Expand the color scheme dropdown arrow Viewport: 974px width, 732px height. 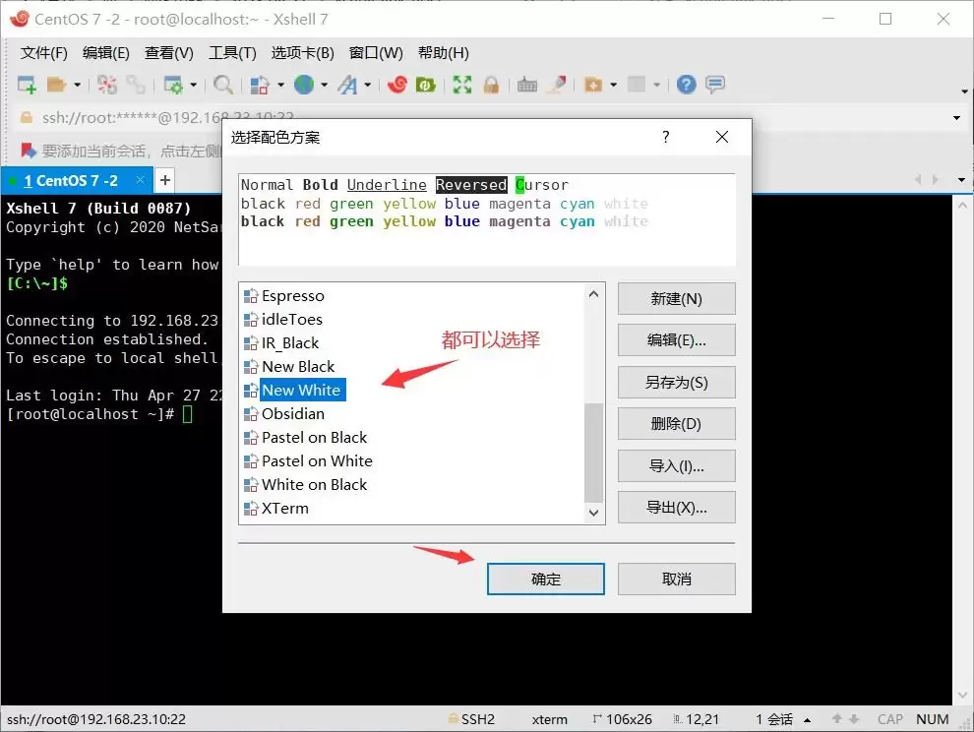pyautogui.click(x=280, y=85)
